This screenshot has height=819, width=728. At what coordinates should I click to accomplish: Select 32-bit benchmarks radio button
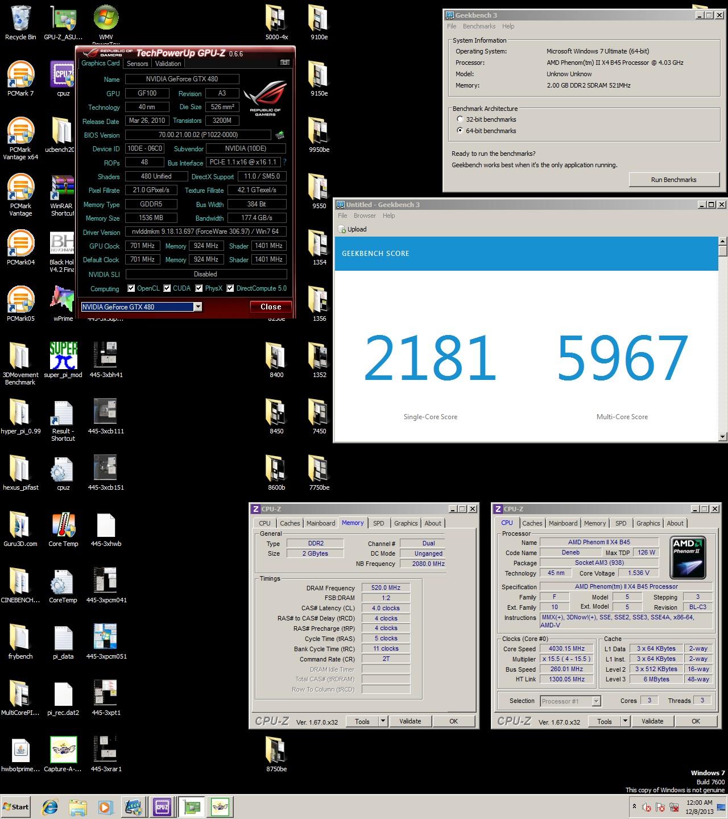(460, 119)
